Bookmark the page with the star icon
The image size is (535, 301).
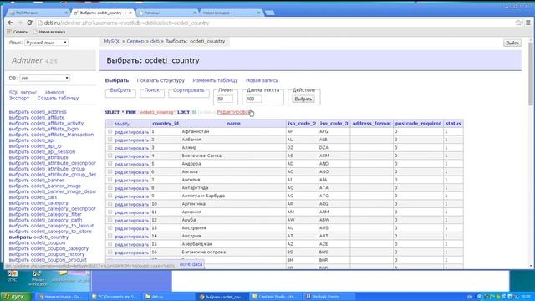(518, 23)
